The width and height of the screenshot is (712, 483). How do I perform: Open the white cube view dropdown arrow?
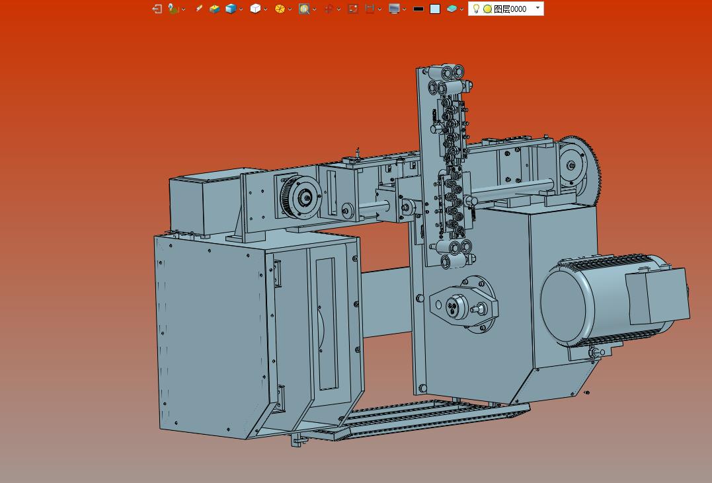[265, 9]
